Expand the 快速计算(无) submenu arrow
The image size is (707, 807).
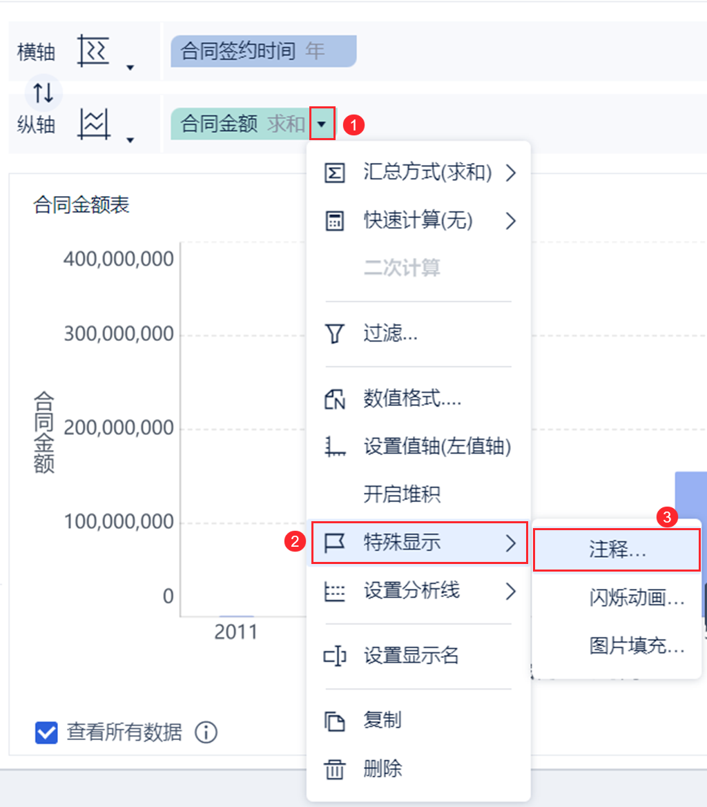pyautogui.click(x=510, y=221)
